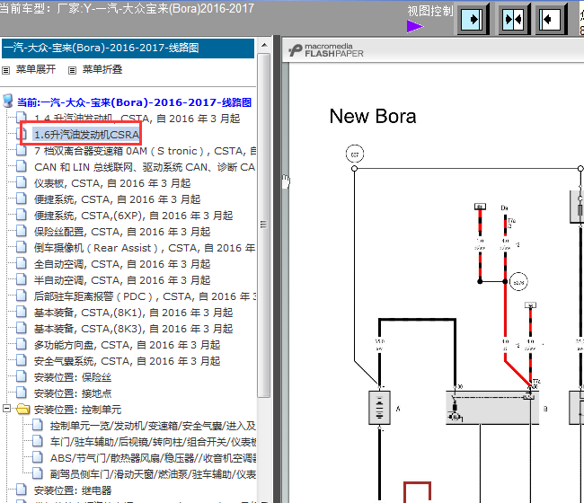Click the 菜单展开 expand-menu icon
Image resolution: width=584 pixels, height=503 pixels.
click(x=5, y=70)
